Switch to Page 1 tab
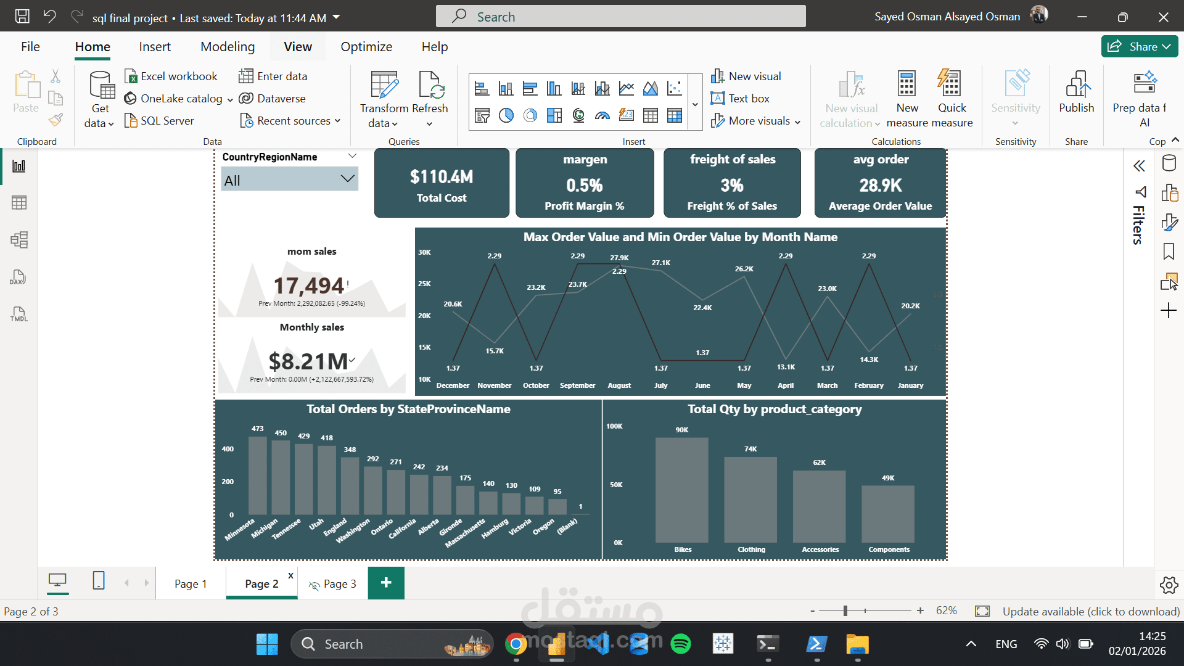The width and height of the screenshot is (1184, 666). click(191, 584)
